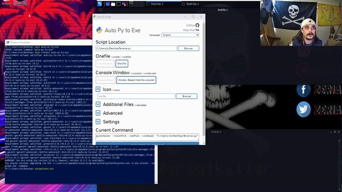Click the Console Window heading

coord(113,73)
